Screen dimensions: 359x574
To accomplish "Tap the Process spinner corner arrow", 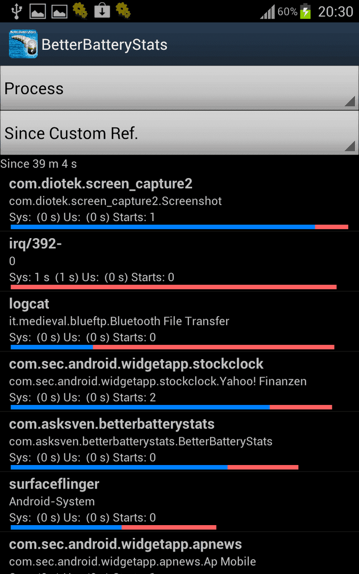I will [x=350, y=102].
